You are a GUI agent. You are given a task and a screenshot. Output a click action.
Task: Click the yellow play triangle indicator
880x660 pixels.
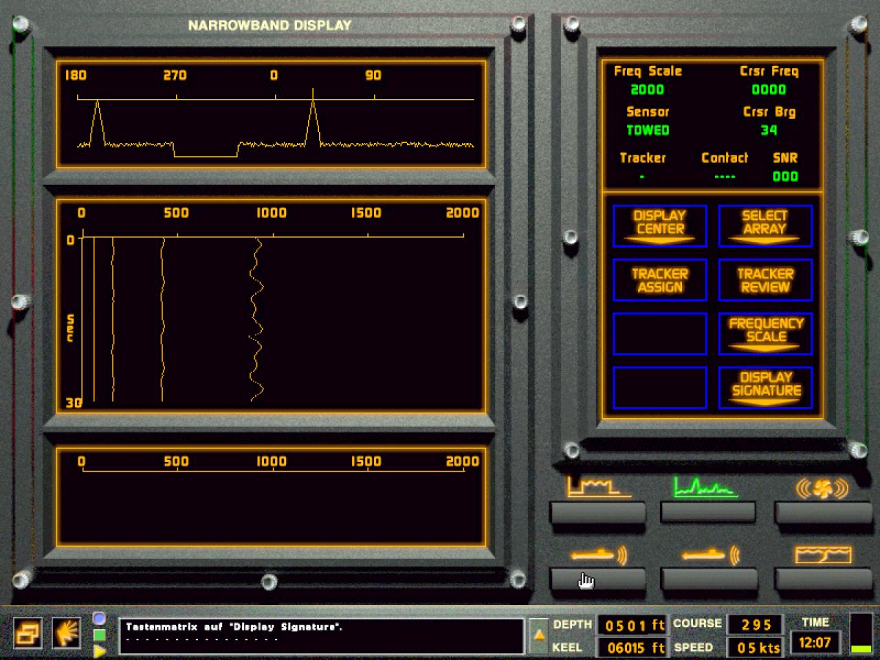100,650
